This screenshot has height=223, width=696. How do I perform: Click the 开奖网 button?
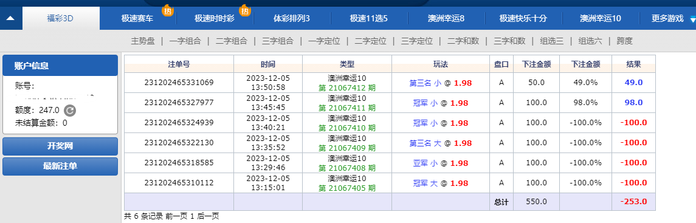pos(60,146)
